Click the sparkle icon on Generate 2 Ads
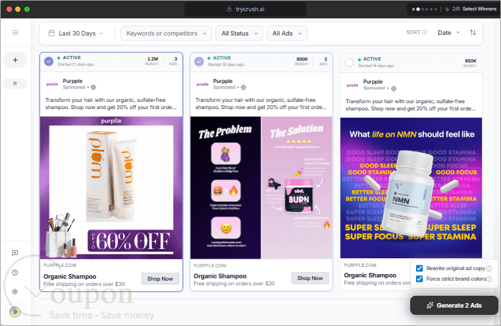Screen dimensions: 501x326 430,305
